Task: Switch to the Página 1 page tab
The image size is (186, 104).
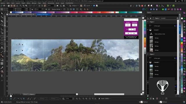Action: 25,94
